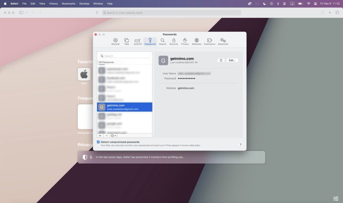This screenshot has height=203, width=343.
Task: Open the Privacy Report tracker banner
Action: [x=171, y=157]
